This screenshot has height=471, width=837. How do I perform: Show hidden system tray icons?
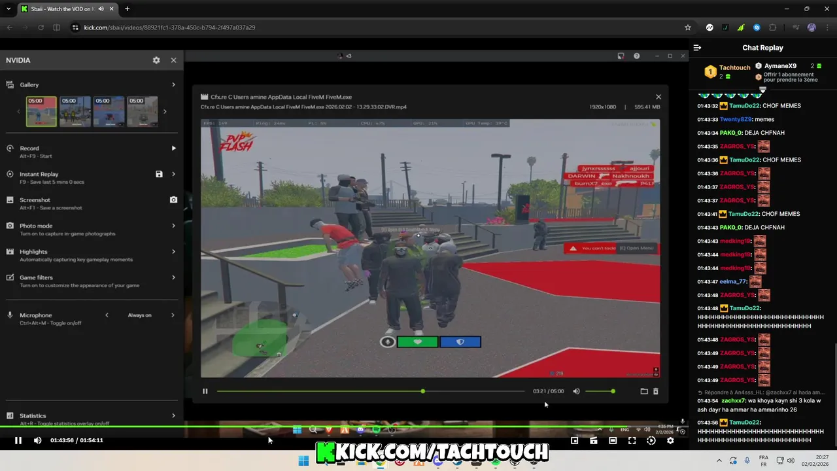(719, 461)
